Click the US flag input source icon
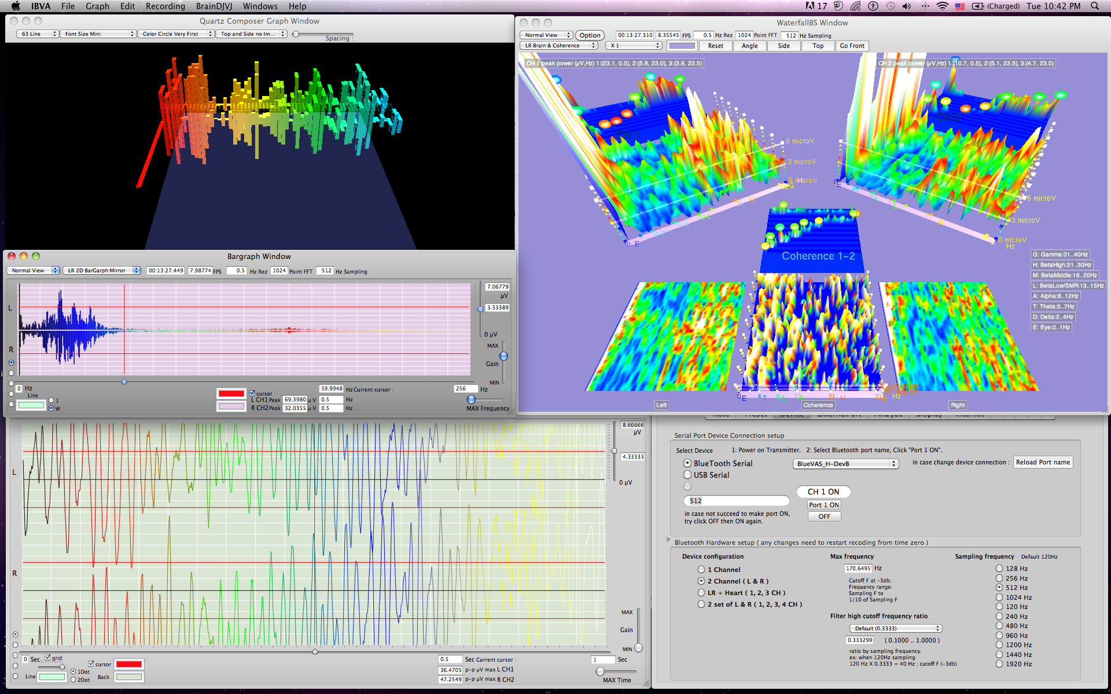The height and width of the screenshot is (694, 1111). (960, 6)
